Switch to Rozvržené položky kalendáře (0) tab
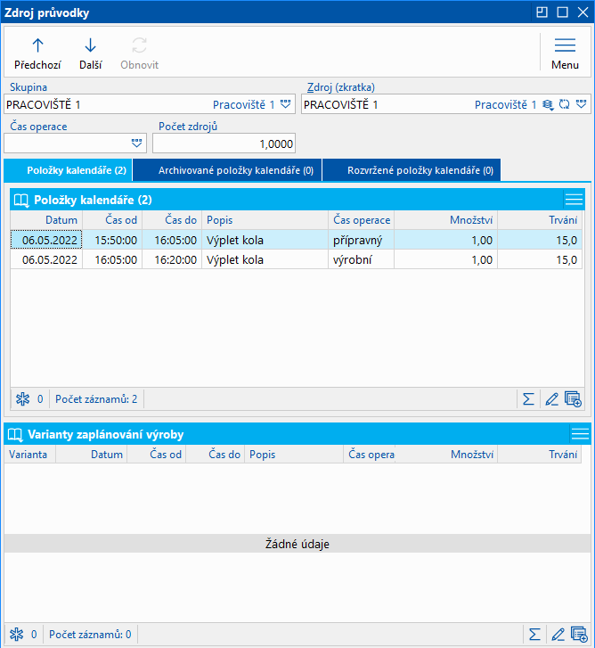Viewport: 595px width, 648px height. point(412,170)
